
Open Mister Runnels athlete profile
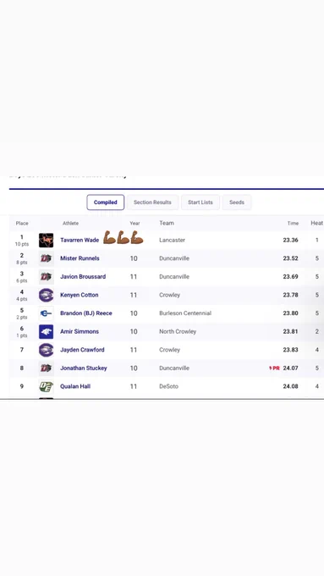click(80, 258)
